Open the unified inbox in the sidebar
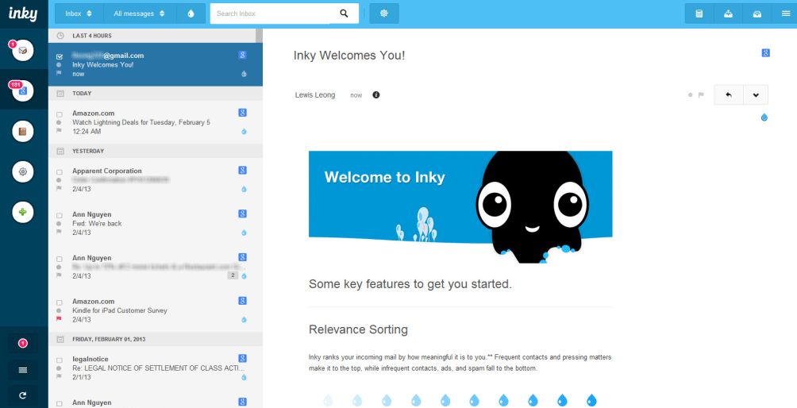The width and height of the screenshot is (797, 408). pyautogui.click(x=24, y=51)
